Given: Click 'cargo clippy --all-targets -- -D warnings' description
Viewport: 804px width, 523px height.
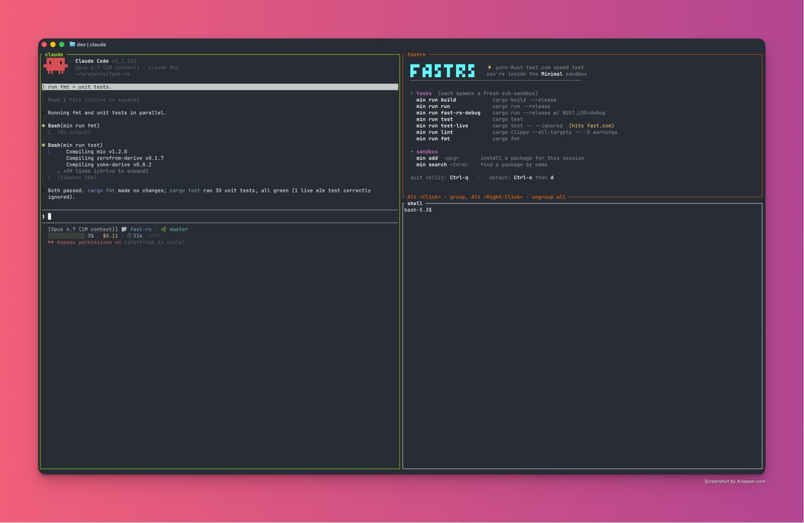Looking at the screenshot, I should [555, 132].
